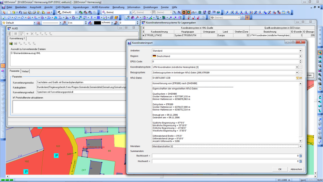Click the orange highlighted icon beside the (keines) dropdown

point(247,17)
